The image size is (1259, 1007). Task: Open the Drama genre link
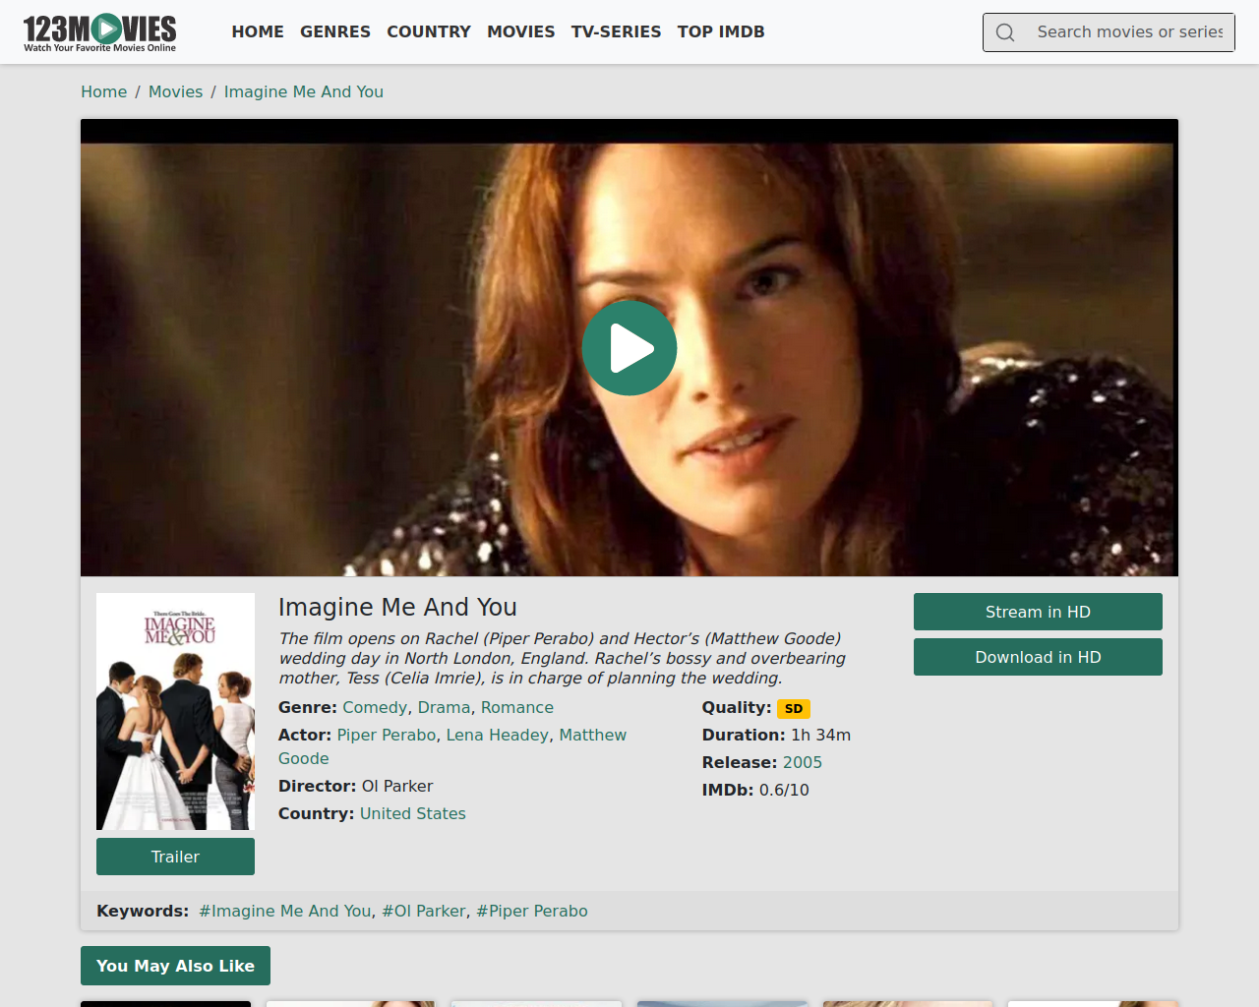[x=444, y=707]
